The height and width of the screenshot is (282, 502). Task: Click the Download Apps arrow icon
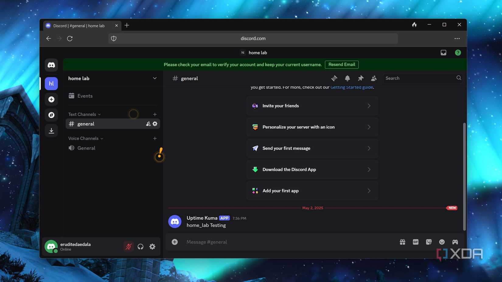[51, 131]
